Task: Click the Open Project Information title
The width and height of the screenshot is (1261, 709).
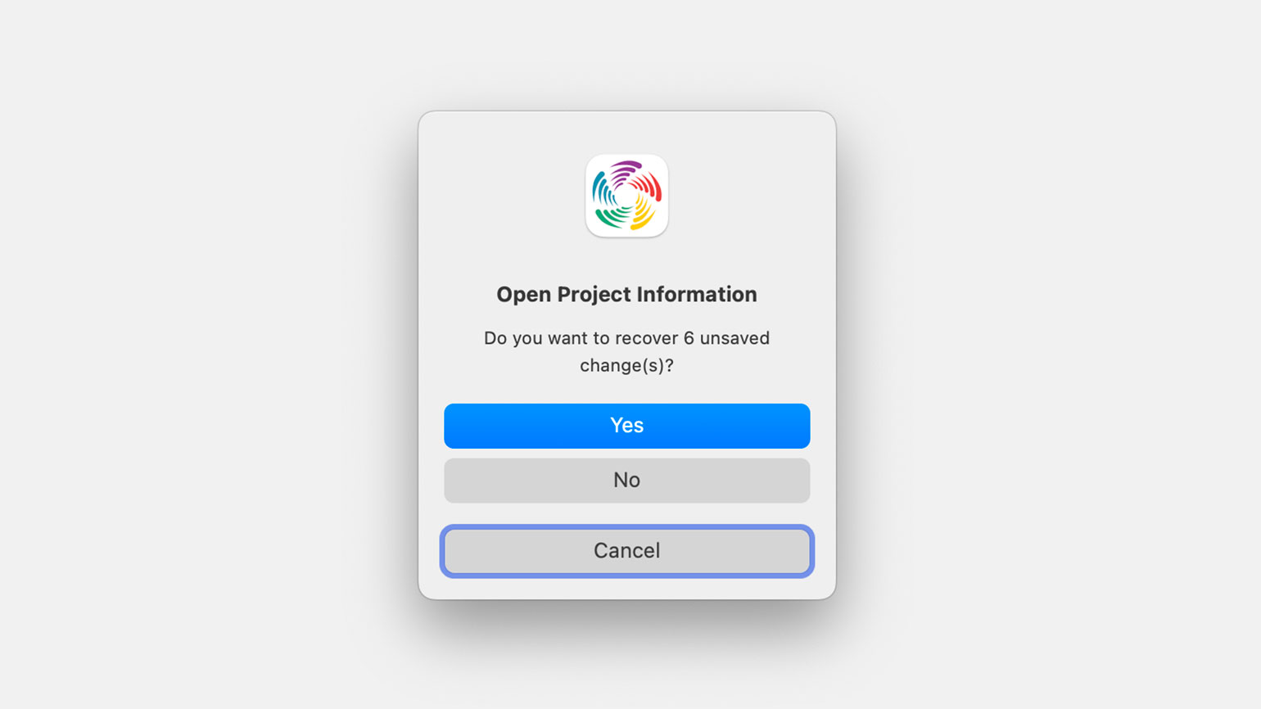Action: coord(626,294)
